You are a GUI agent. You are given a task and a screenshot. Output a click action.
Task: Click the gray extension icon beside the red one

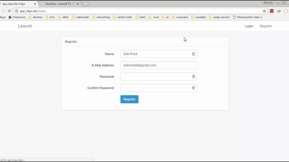279,11
